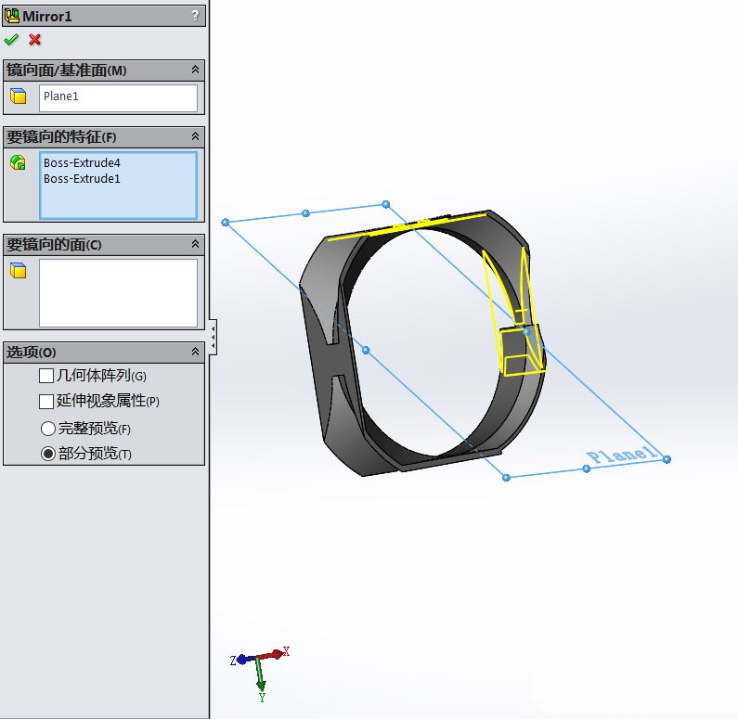
Task: Click the X axis of the triad
Action: coord(273,654)
